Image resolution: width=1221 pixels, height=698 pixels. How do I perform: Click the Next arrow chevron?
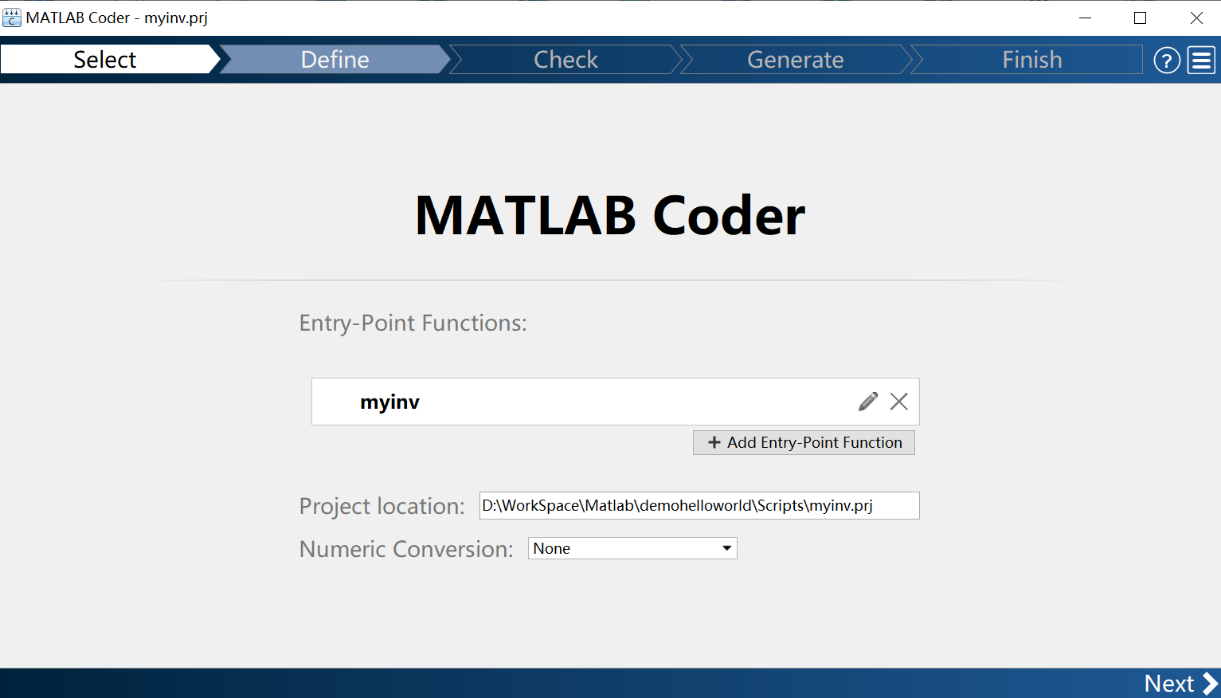[1210, 683]
